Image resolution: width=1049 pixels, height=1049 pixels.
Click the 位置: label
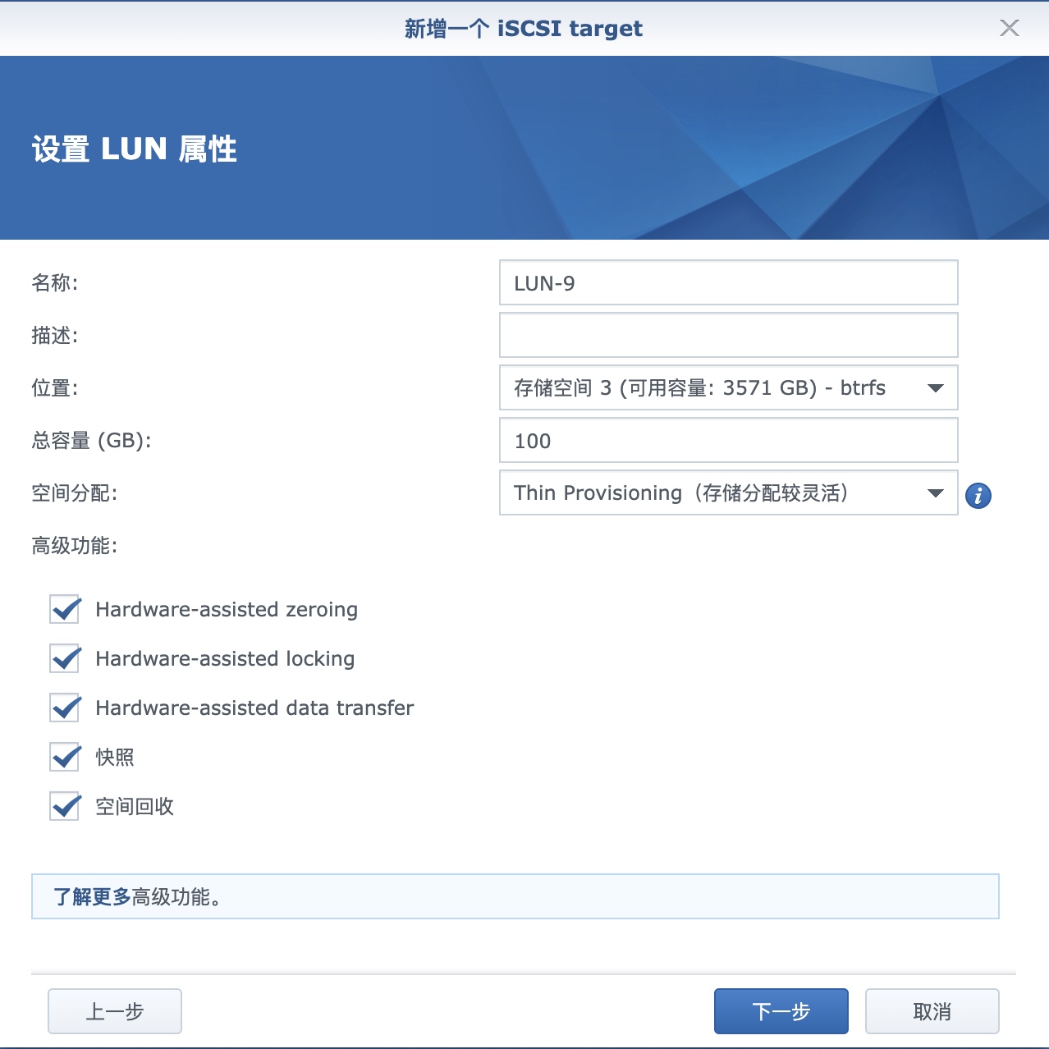(x=55, y=388)
